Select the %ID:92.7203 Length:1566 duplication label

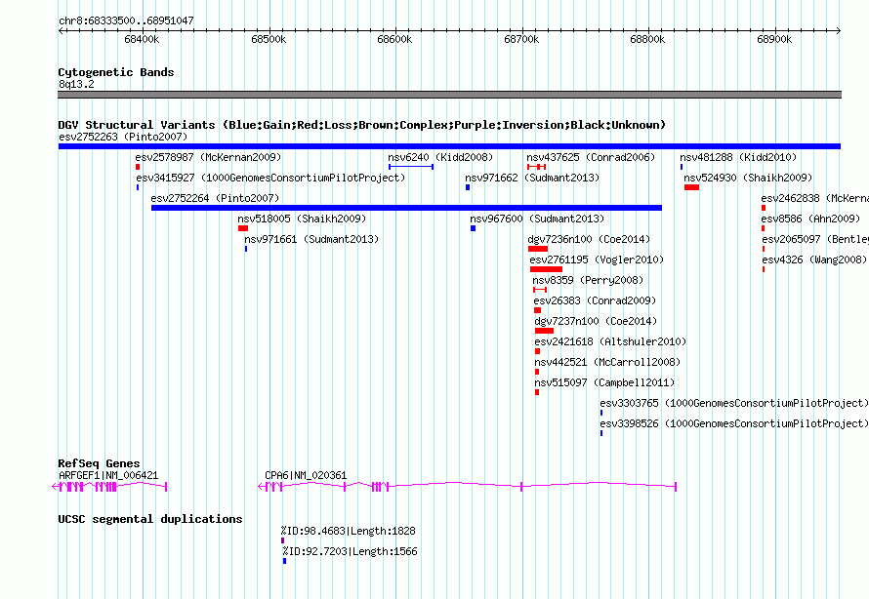(x=350, y=551)
